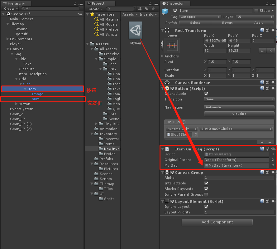This screenshot has height=249, width=277.
Task: Toggle Blocks Raycasts checkbox
Action: (206, 189)
